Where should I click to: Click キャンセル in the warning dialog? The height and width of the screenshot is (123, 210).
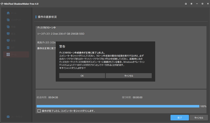[x=129, y=76]
